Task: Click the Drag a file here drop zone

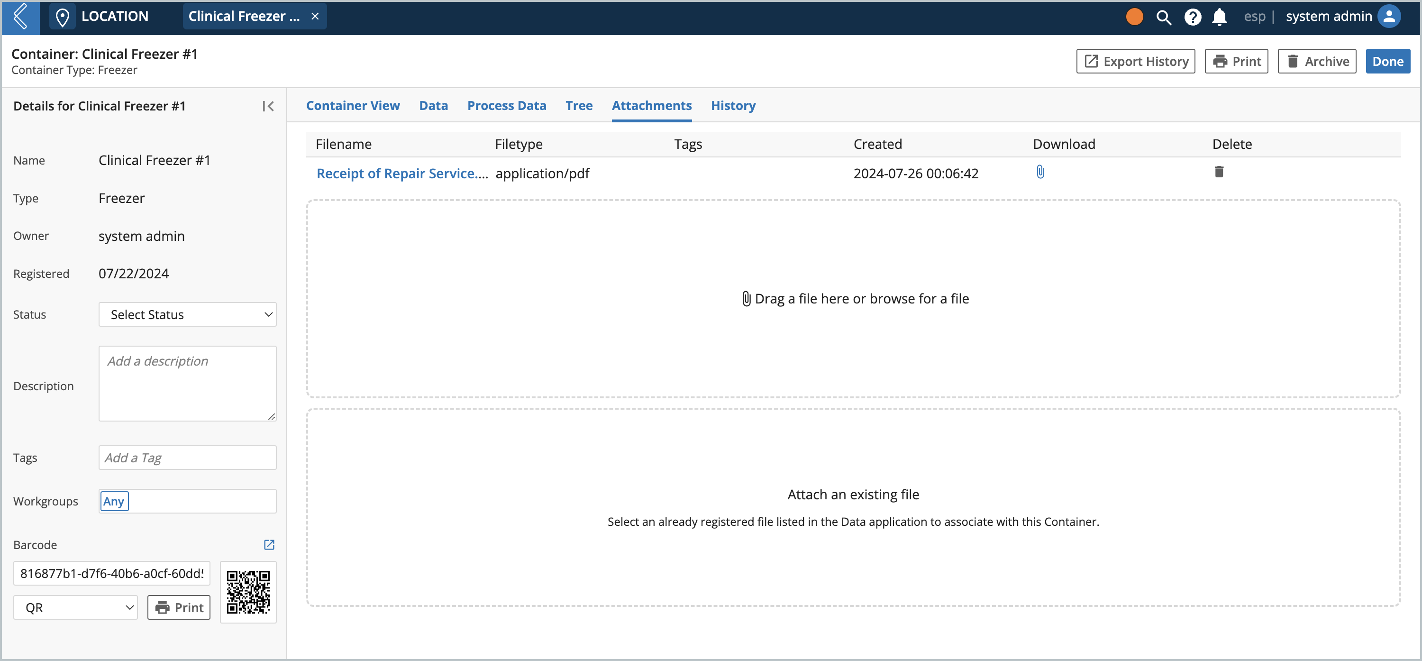Action: click(x=853, y=299)
